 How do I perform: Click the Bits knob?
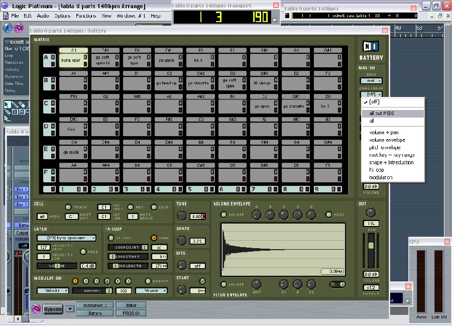[x=182, y=265]
